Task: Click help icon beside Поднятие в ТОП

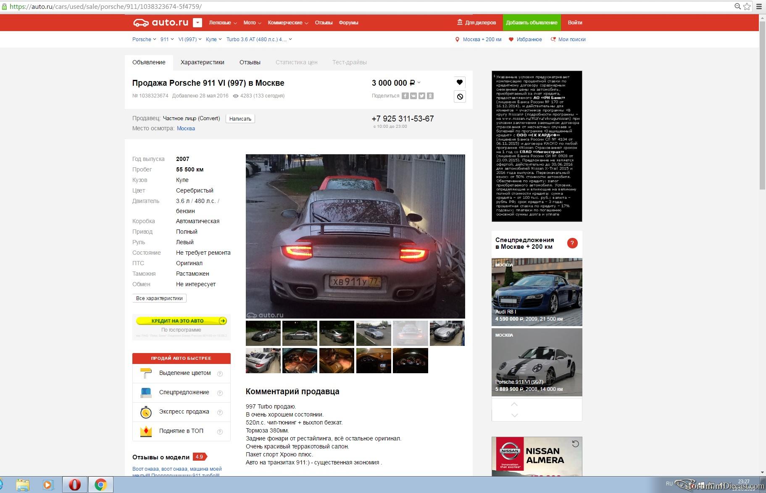Action: click(x=220, y=432)
